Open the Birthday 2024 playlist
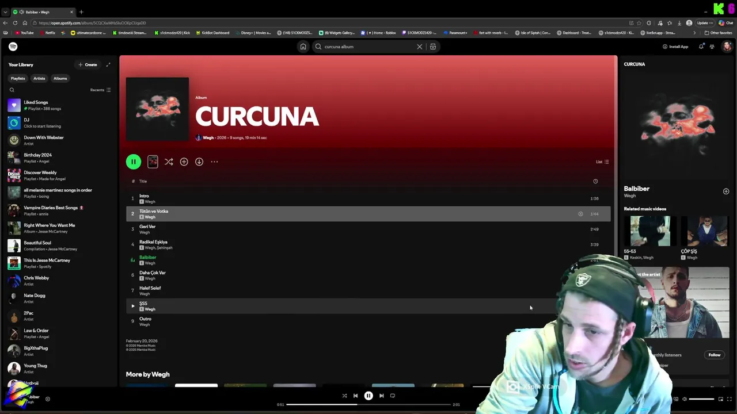This screenshot has height=414, width=737. tap(59, 158)
